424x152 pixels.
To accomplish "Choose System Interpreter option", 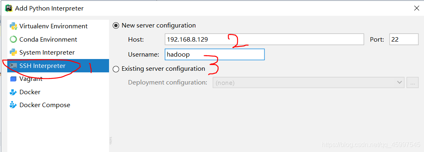I will (58, 52).
